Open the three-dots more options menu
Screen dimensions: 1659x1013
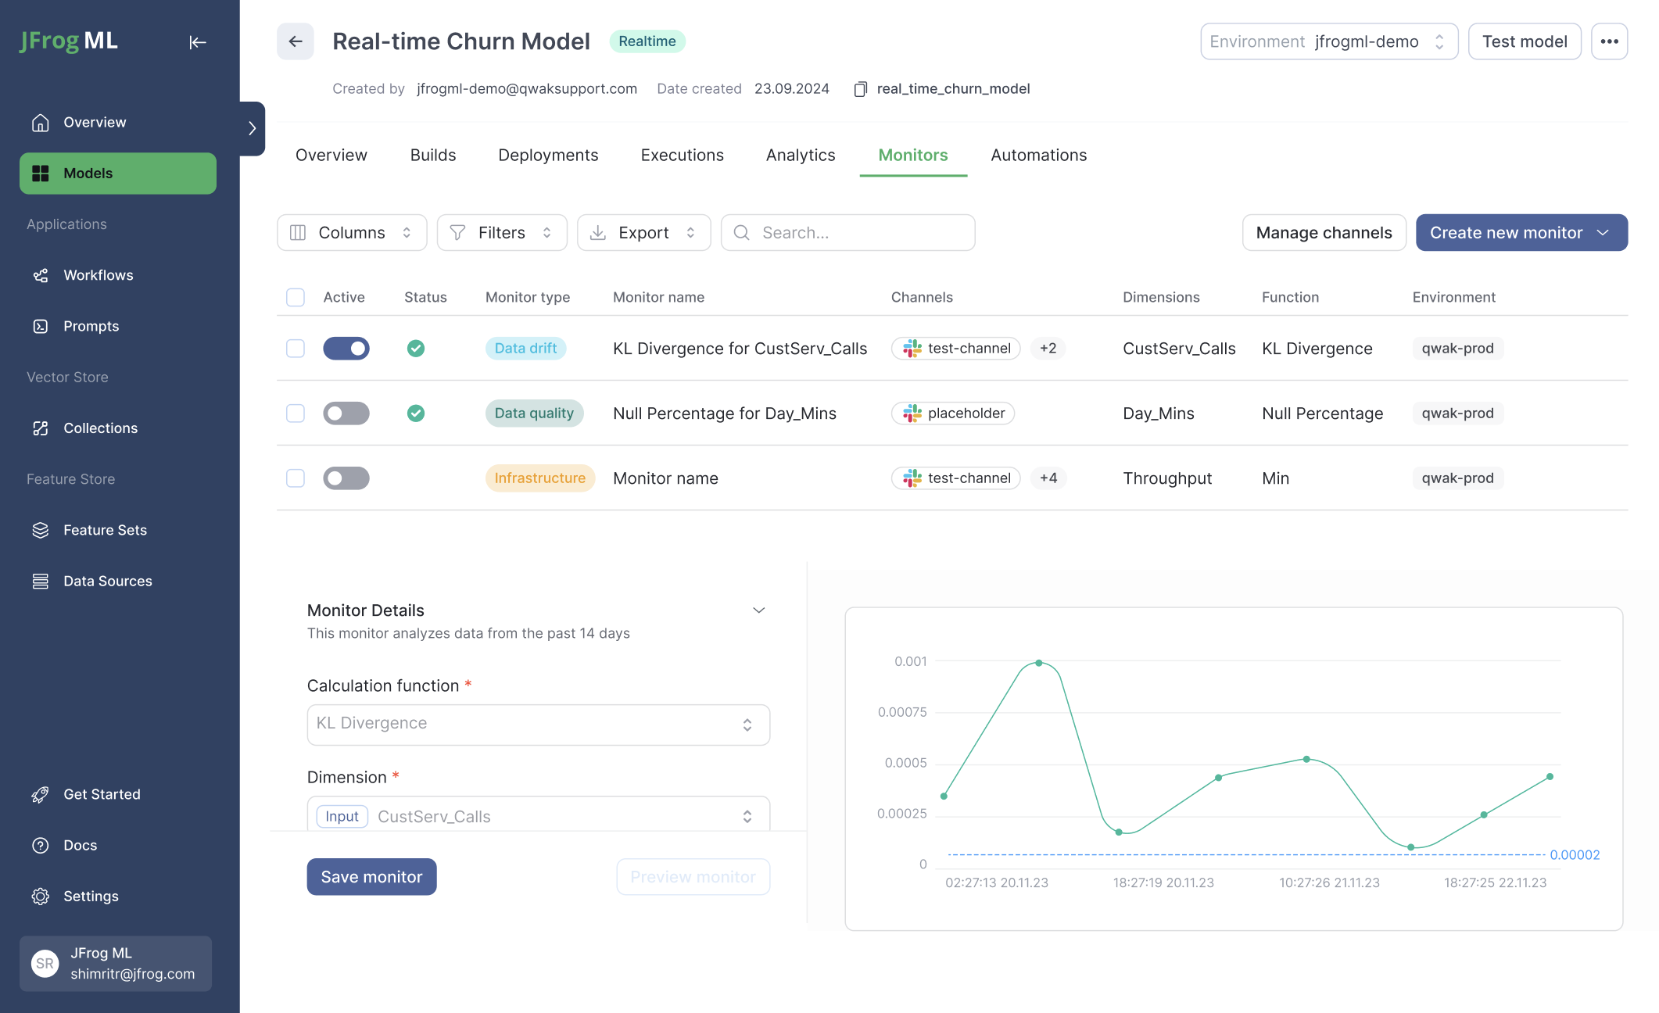1609,41
